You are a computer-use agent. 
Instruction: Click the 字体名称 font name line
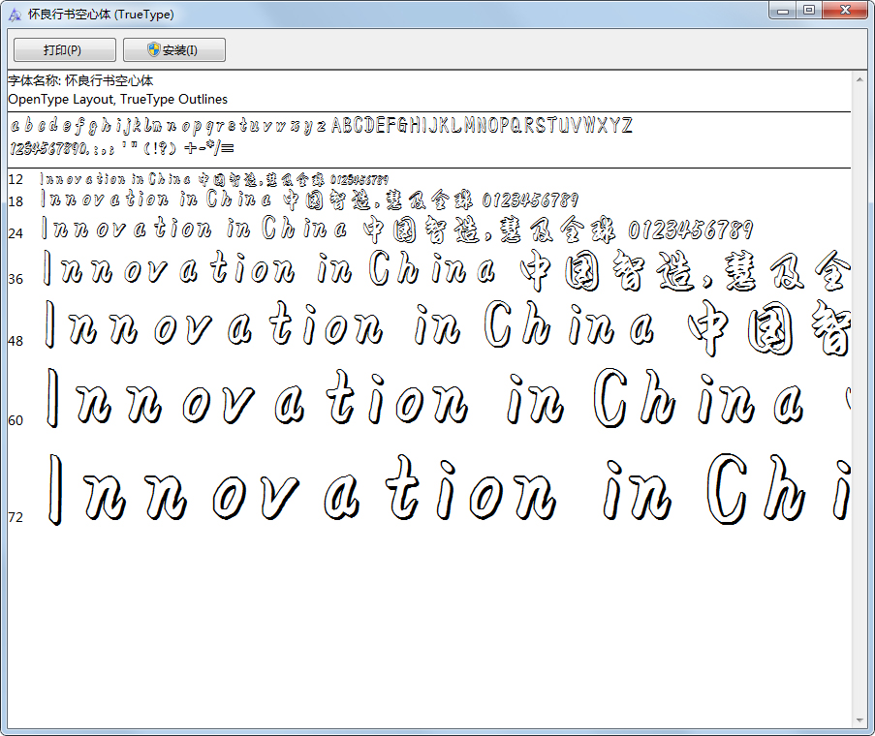81,80
